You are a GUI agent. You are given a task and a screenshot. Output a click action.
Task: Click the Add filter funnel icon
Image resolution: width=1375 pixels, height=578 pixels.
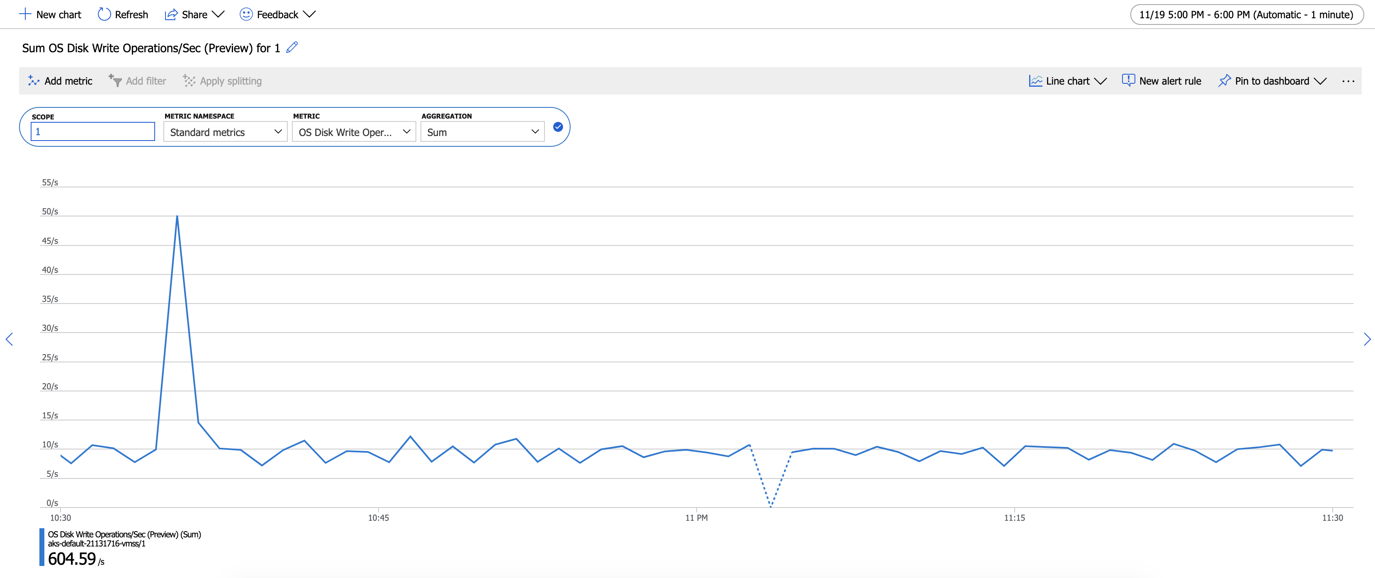[x=115, y=80]
